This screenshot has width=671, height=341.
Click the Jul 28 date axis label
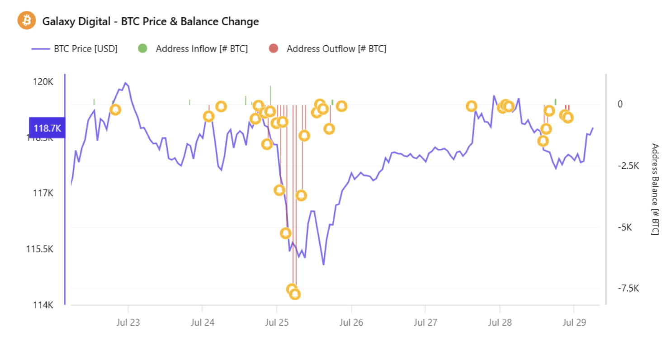(500, 322)
